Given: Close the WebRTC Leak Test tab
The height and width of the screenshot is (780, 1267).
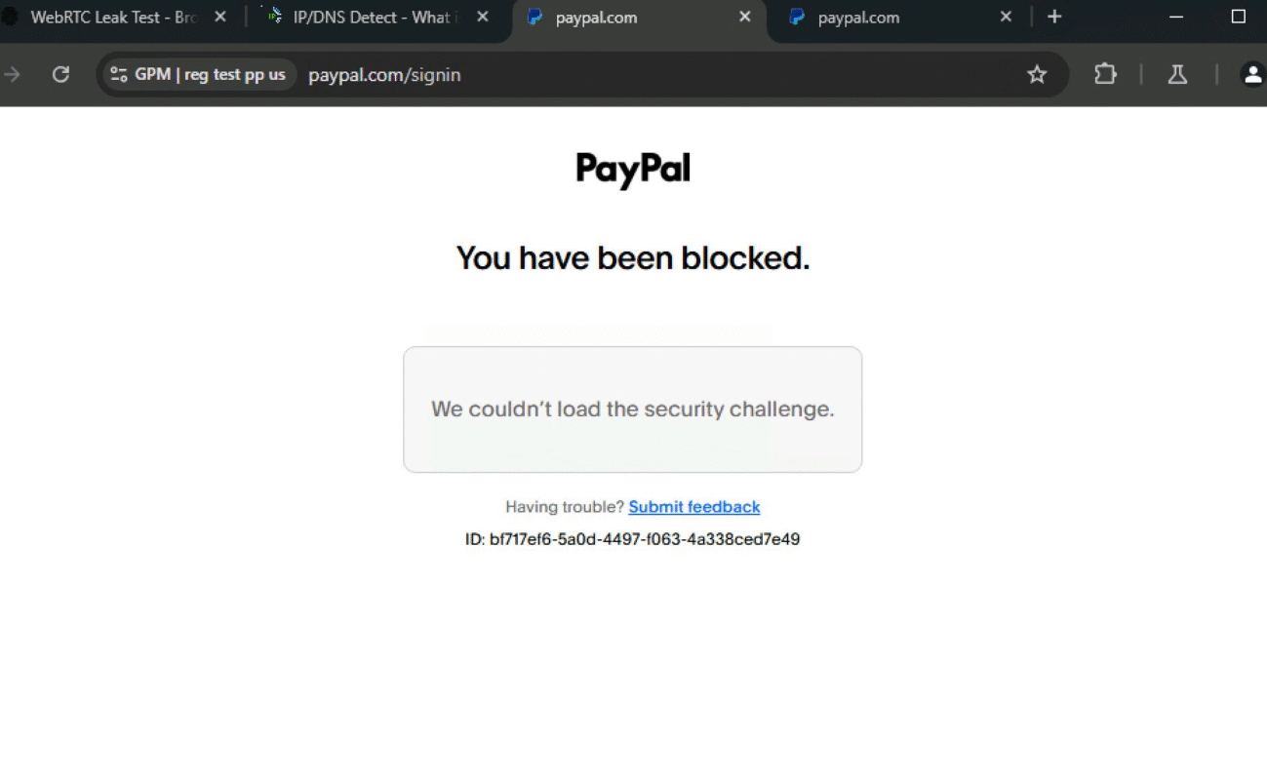Looking at the screenshot, I should (220, 17).
